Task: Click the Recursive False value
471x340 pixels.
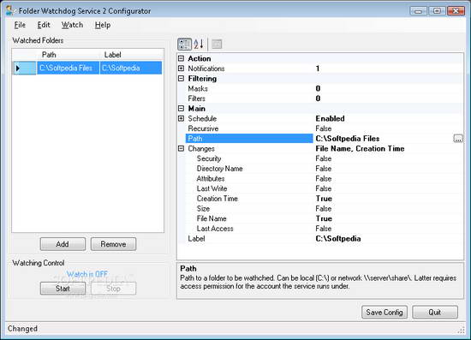Action: coord(324,128)
